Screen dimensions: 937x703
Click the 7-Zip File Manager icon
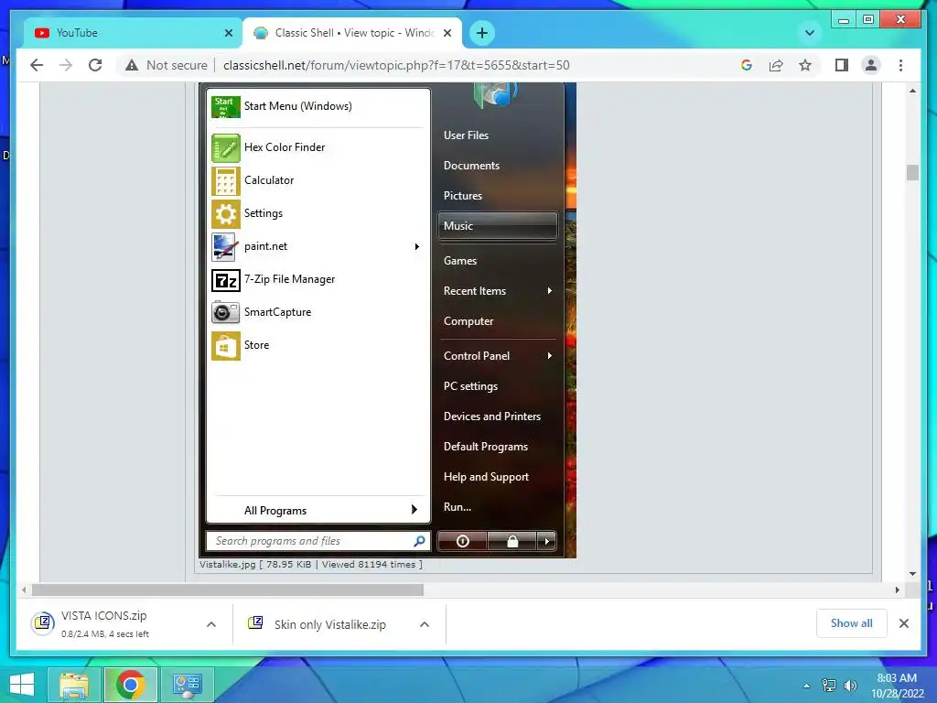pos(226,280)
